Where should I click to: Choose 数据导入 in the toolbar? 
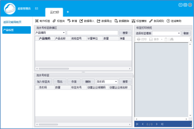point(87,21)
